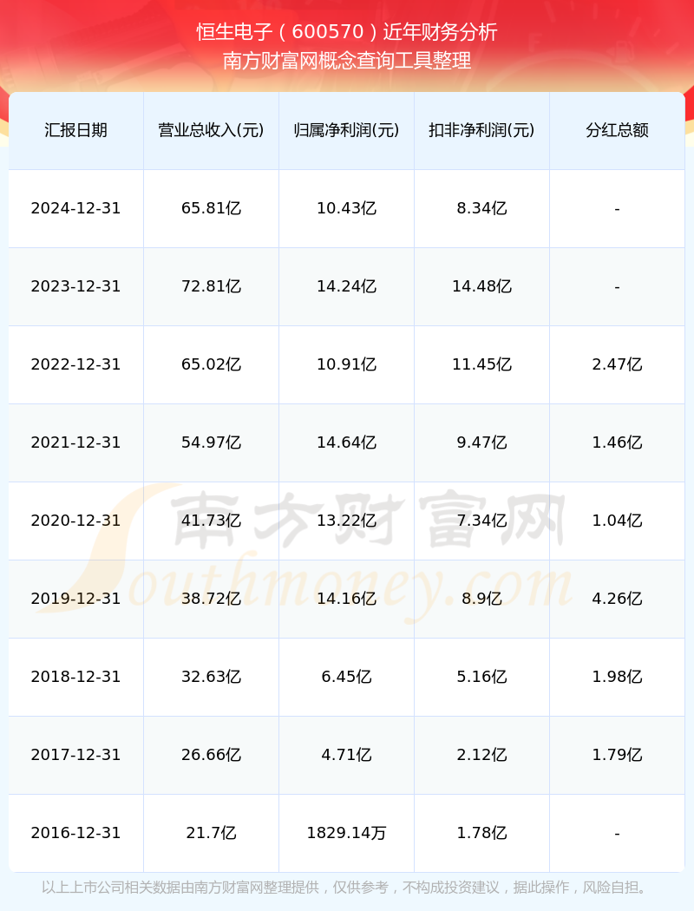Click the date cell 2020-12-31
The width and height of the screenshot is (694, 911).
(76, 521)
